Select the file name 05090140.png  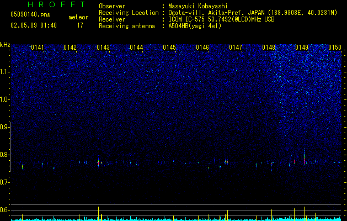coord(30,14)
